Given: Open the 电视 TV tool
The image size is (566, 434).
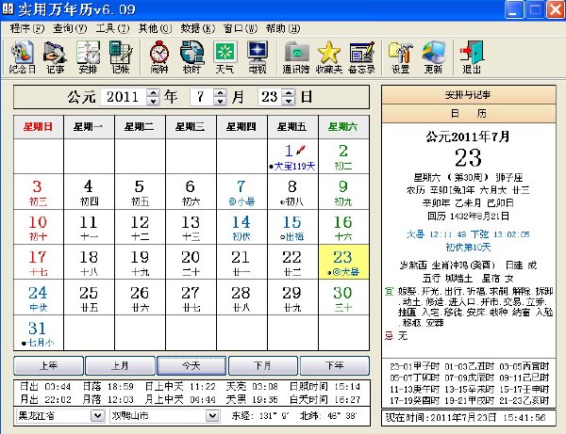Looking at the screenshot, I should tap(258, 57).
